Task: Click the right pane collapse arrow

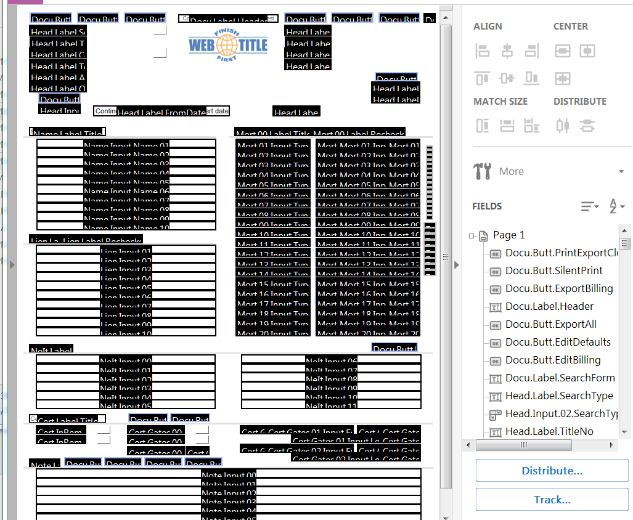Action: [x=457, y=265]
